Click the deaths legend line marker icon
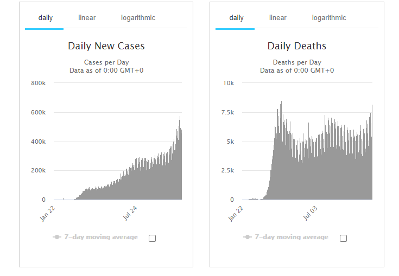 pyautogui.click(x=248, y=237)
